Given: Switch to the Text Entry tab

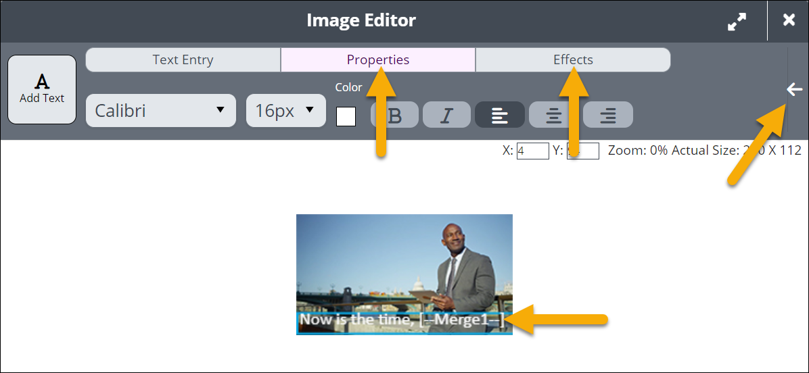Looking at the screenshot, I should point(183,59).
